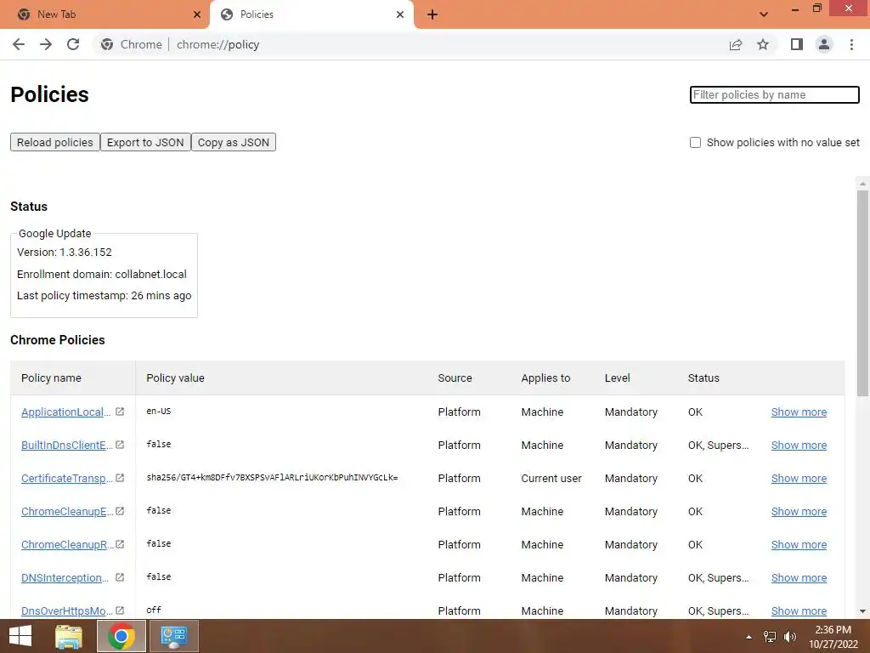Open the ApplicationLocal... policy link
The height and width of the screenshot is (653, 870).
pyautogui.click(x=66, y=412)
